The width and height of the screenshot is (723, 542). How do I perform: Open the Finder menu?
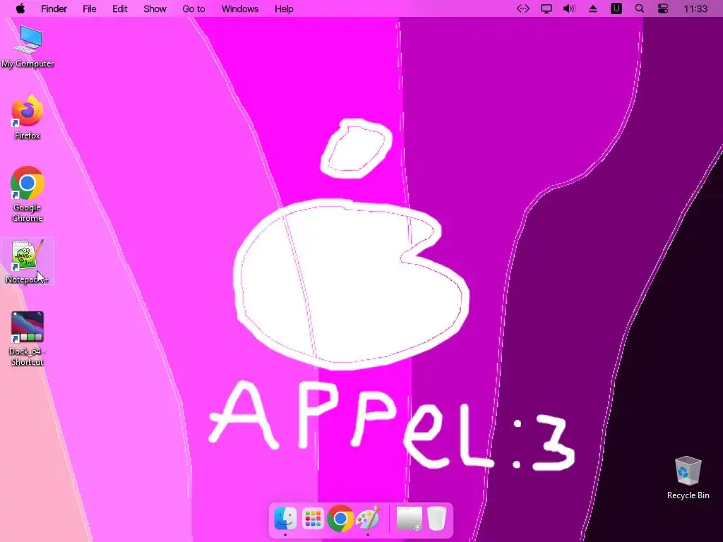tap(54, 8)
